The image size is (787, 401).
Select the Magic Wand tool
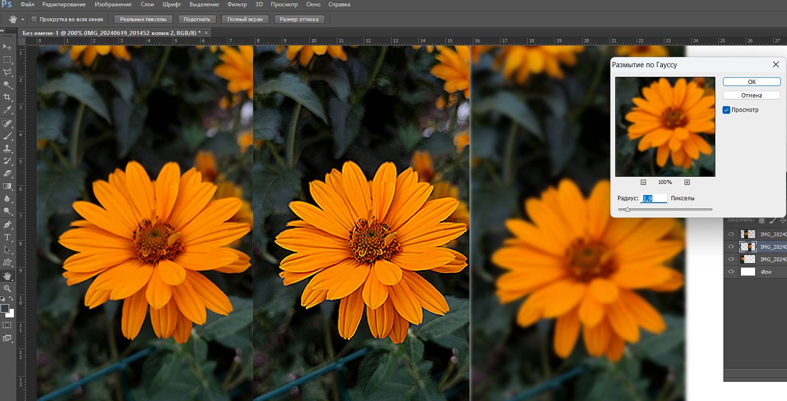(7, 85)
